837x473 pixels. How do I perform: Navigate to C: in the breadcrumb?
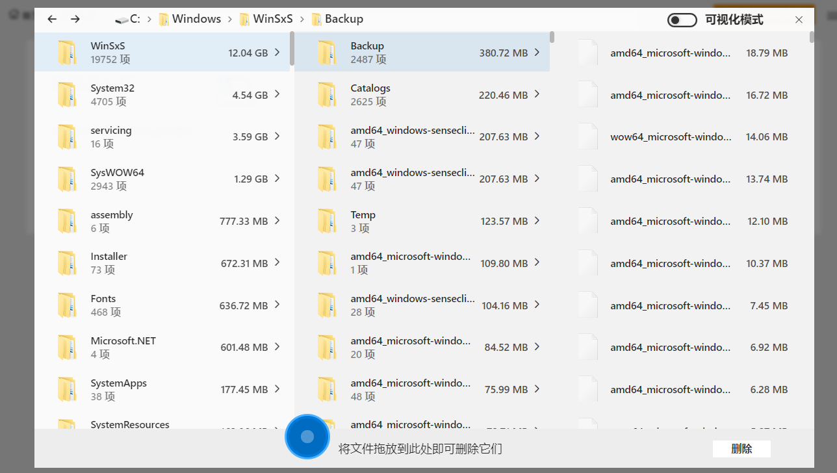(135, 19)
